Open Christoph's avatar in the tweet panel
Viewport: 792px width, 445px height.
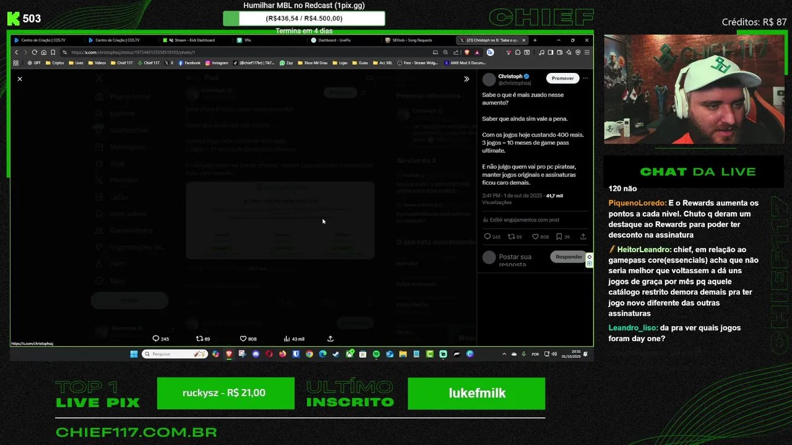(x=489, y=79)
